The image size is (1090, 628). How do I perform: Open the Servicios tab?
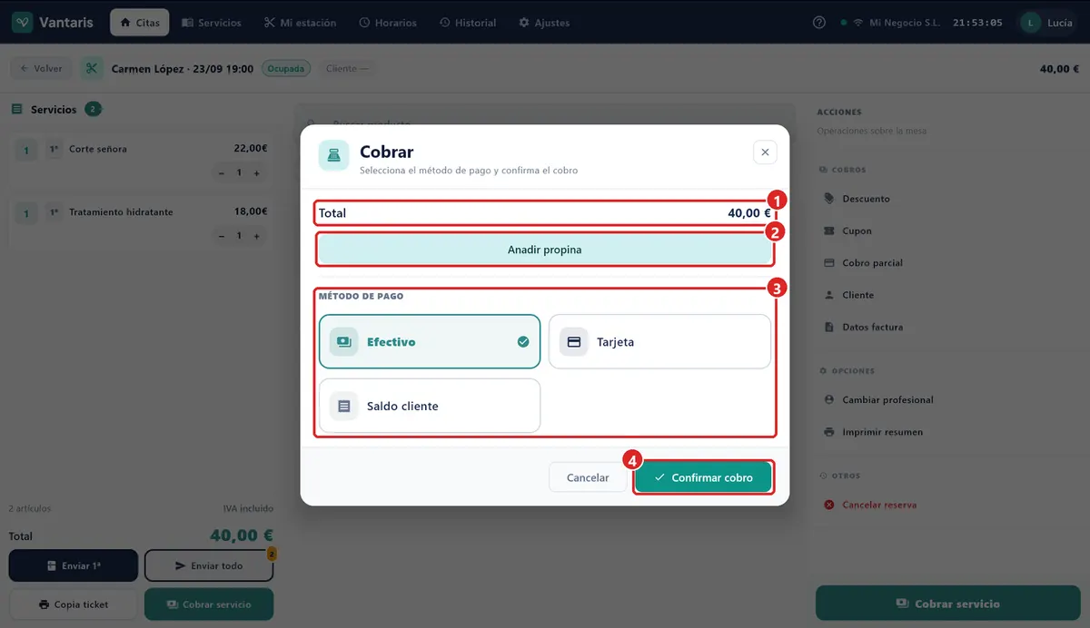click(212, 23)
